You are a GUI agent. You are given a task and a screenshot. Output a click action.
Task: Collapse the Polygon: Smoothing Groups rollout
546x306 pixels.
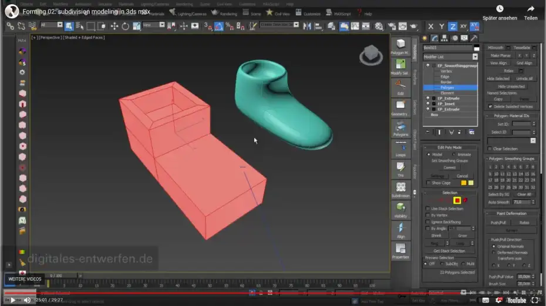[x=511, y=159]
